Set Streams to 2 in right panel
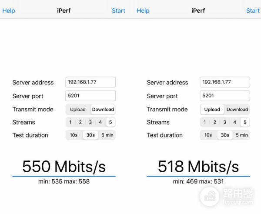The height and width of the screenshot is (214, 261). pos(215,122)
